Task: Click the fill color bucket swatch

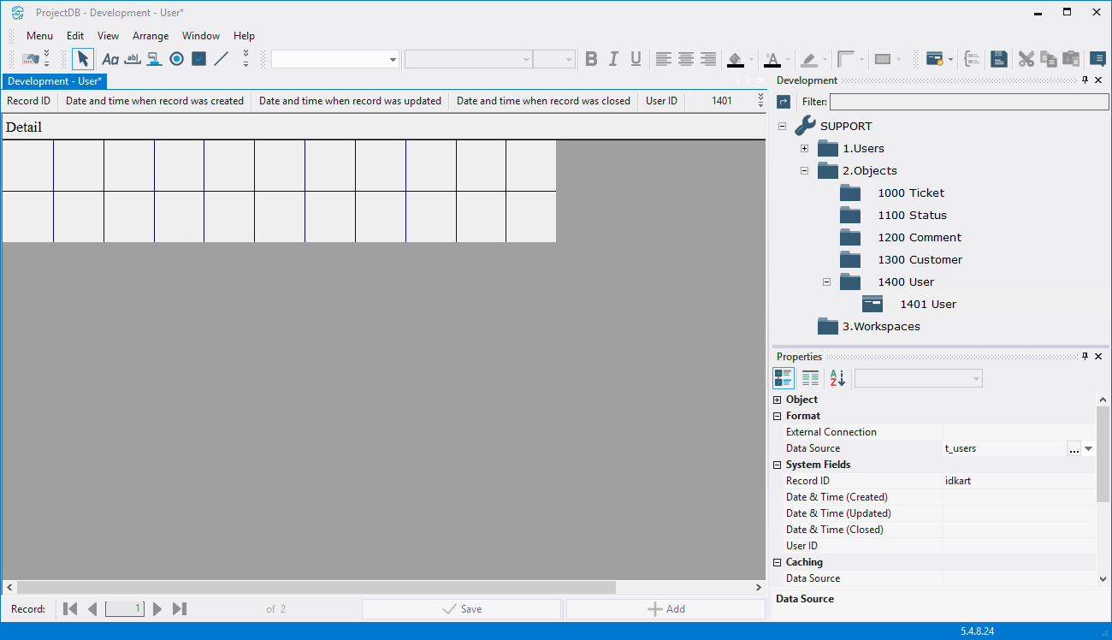Action: pyautogui.click(x=735, y=59)
